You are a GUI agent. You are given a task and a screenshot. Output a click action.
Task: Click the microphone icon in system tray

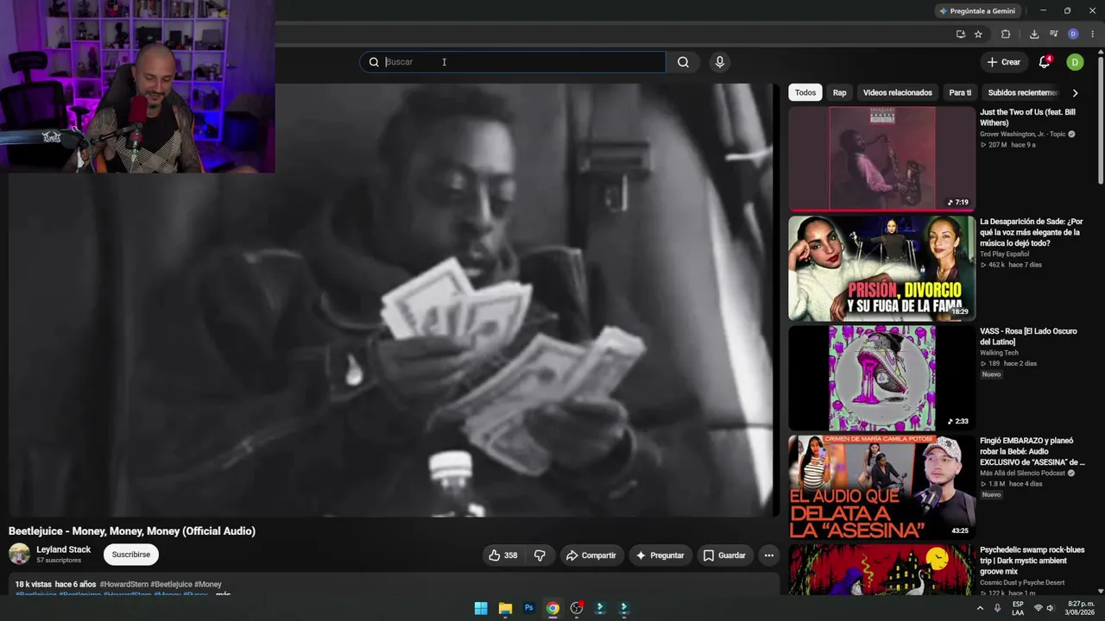click(x=997, y=608)
